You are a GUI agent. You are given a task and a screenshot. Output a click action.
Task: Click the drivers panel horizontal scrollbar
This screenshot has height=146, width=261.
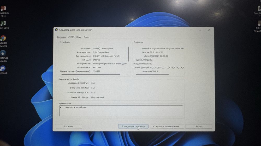152,75
